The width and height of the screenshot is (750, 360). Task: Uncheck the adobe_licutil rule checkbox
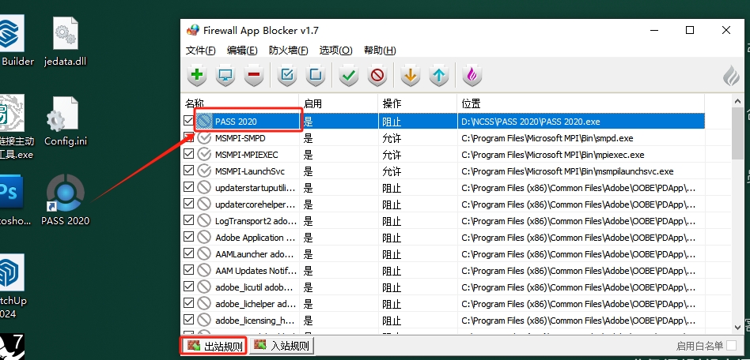click(189, 287)
